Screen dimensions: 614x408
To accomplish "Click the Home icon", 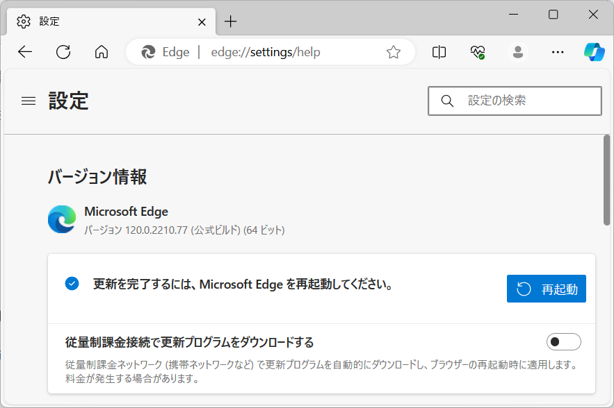I will tap(102, 51).
